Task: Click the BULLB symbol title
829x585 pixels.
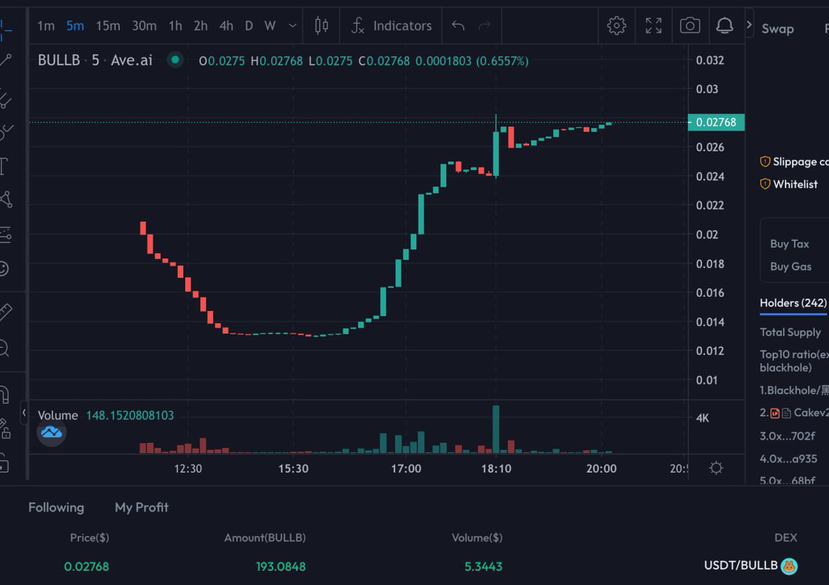Action: click(58, 61)
